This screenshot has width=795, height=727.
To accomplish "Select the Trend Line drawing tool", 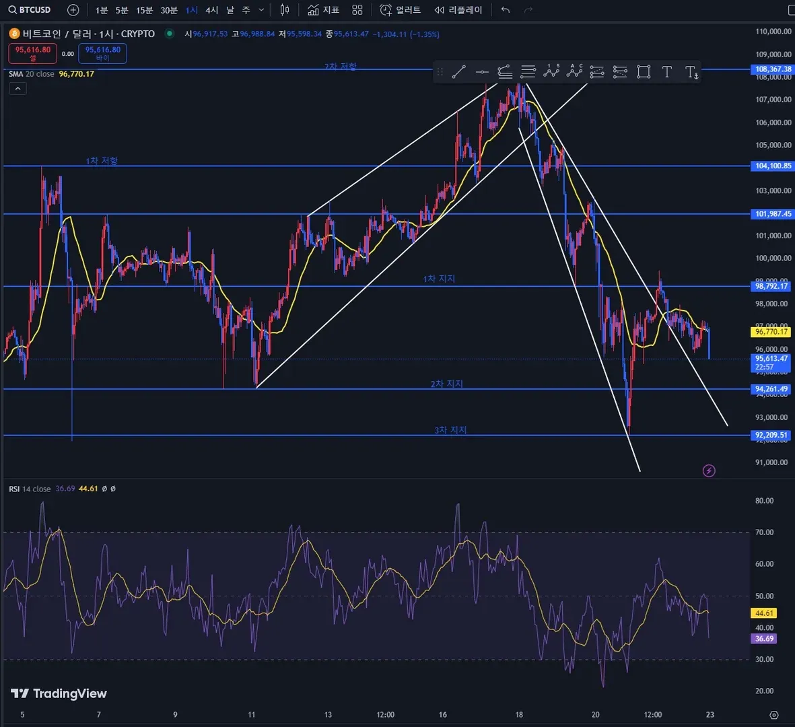I will point(458,72).
